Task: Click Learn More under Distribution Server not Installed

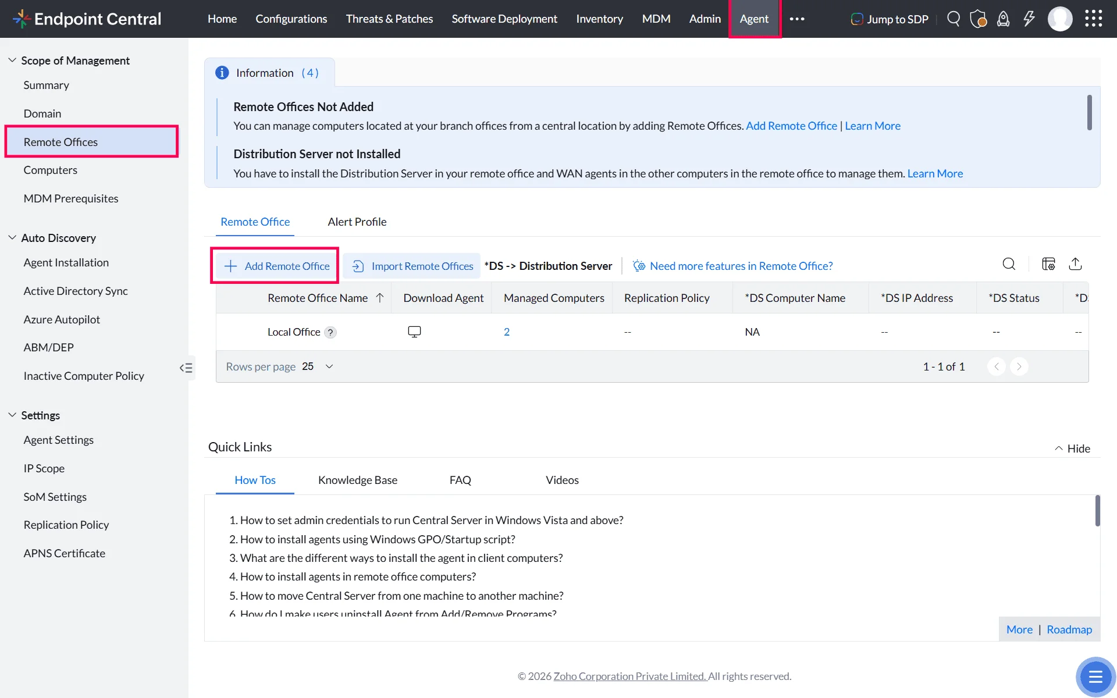Action: click(x=935, y=173)
